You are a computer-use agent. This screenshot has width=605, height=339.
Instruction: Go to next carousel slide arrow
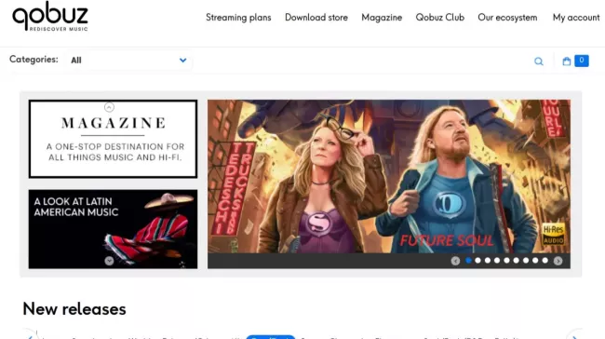click(558, 261)
